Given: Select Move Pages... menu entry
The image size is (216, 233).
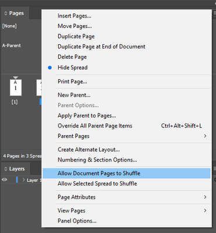Looking at the screenshot, I should pos(126,26).
